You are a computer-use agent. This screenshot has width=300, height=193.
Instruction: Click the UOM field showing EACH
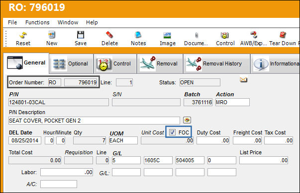pos(123,140)
